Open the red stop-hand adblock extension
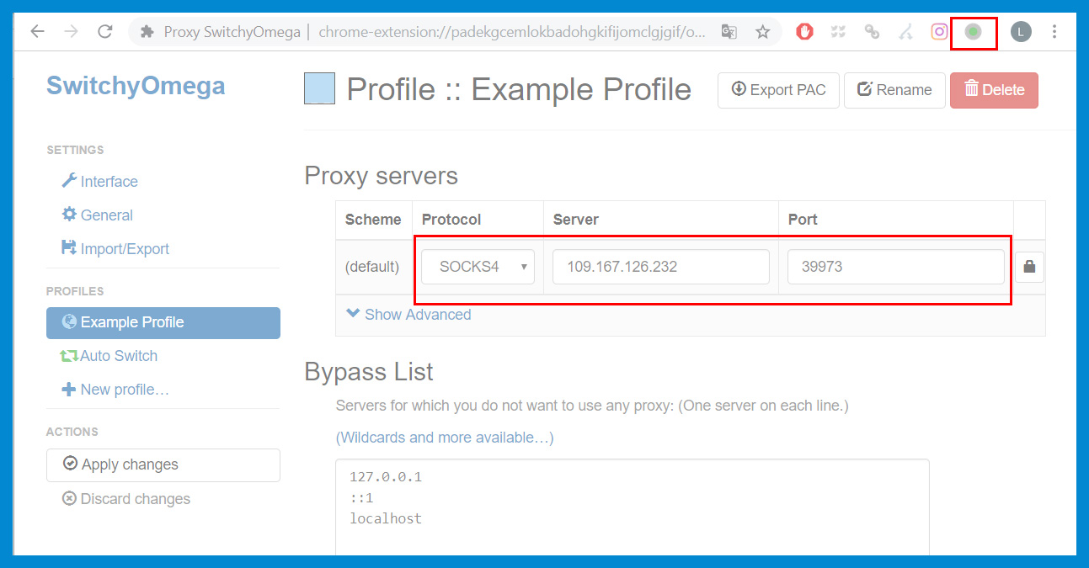This screenshot has height=568, width=1089. click(x=804, y=32)
